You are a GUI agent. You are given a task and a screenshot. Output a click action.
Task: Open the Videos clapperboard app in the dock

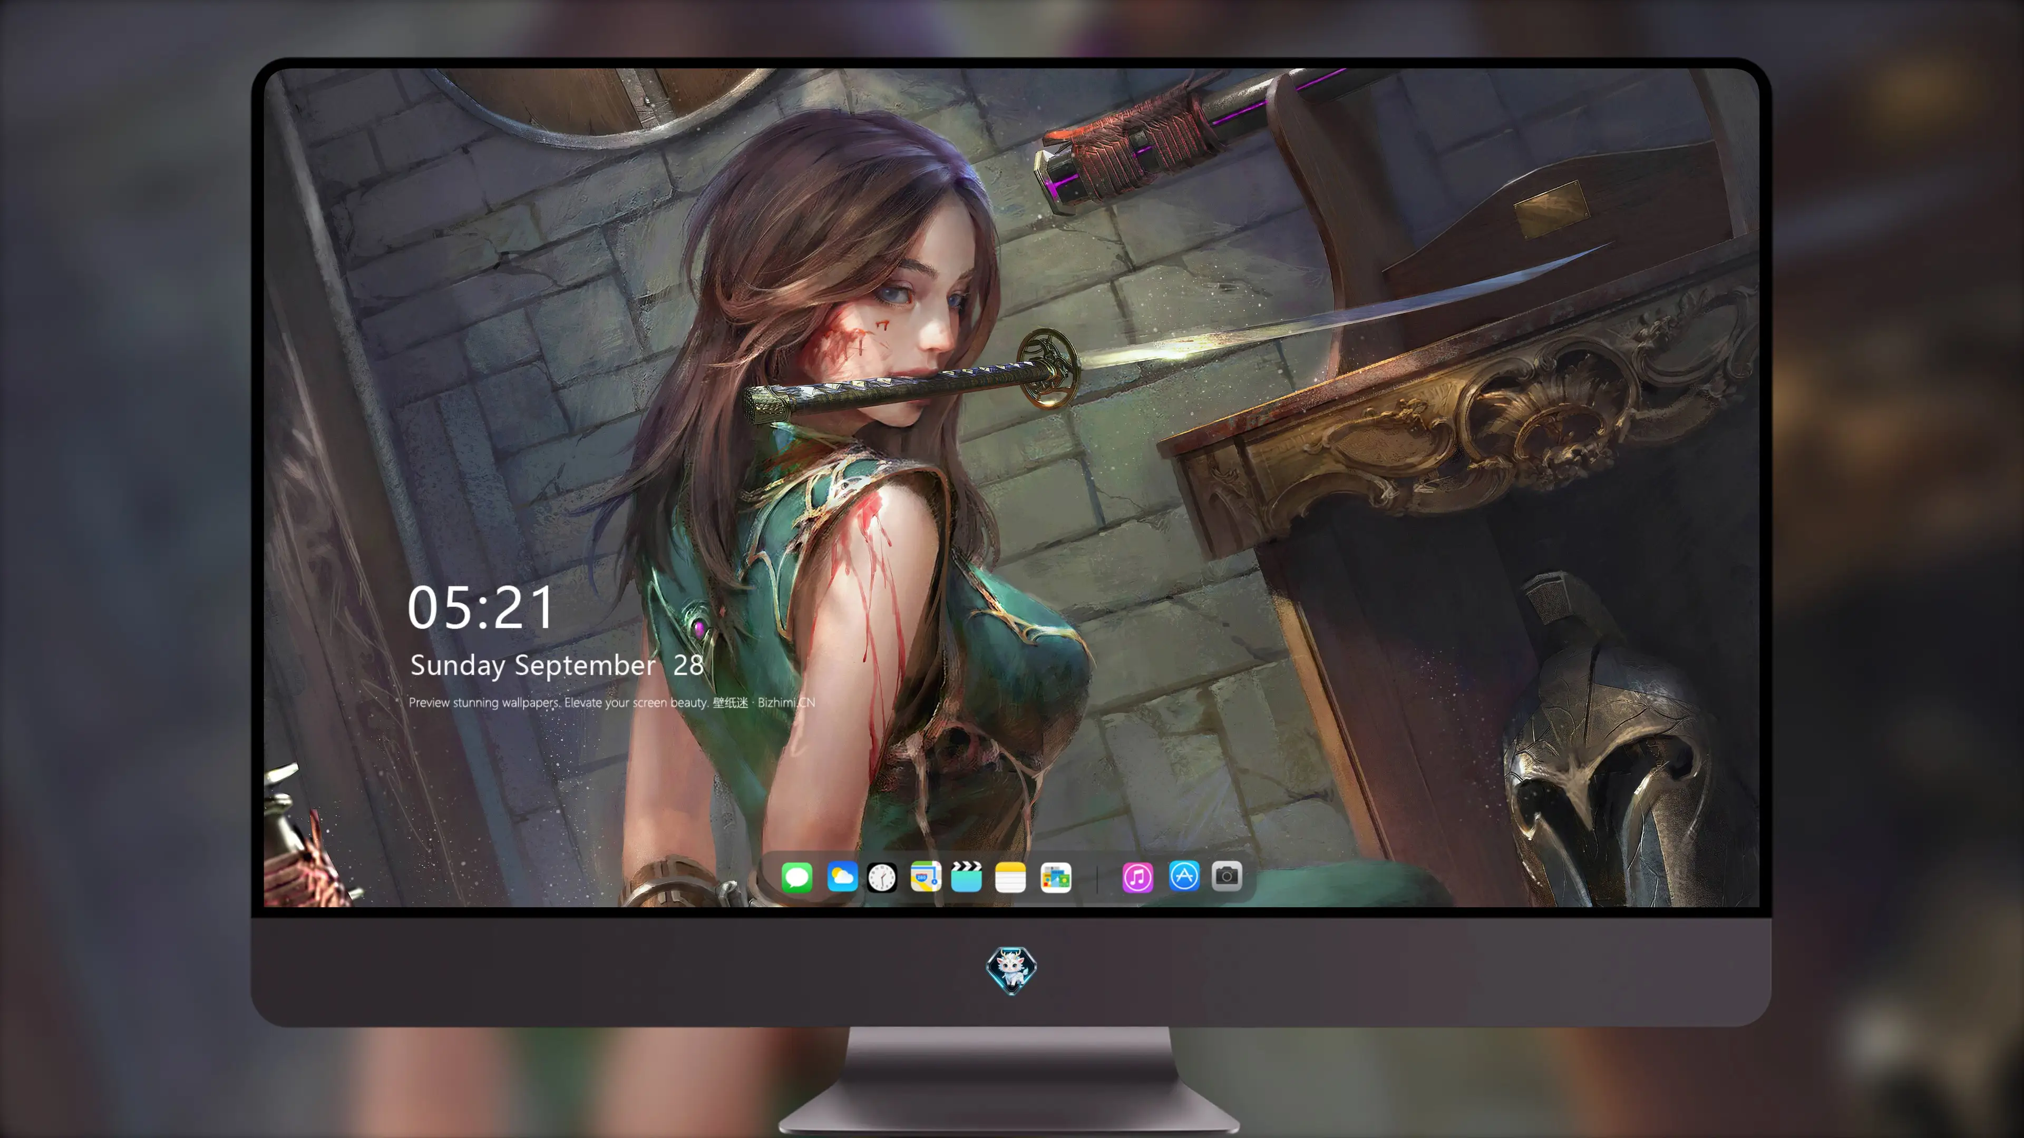pyautogui.click(x=967, y=877)
